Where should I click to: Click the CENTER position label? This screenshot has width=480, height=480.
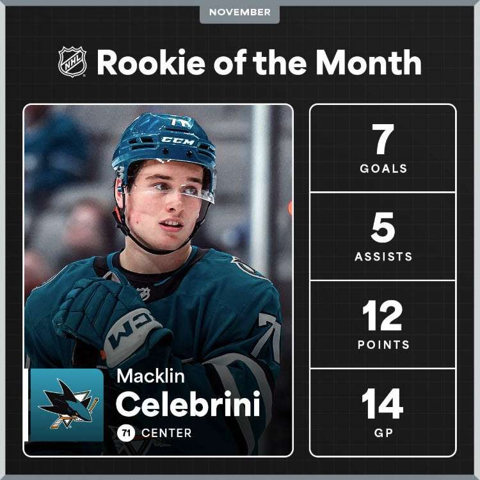point(166,433)
